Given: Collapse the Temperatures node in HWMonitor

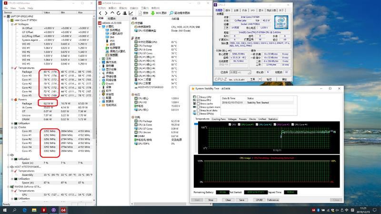Looking at the screenshot, I should point(11,68).
